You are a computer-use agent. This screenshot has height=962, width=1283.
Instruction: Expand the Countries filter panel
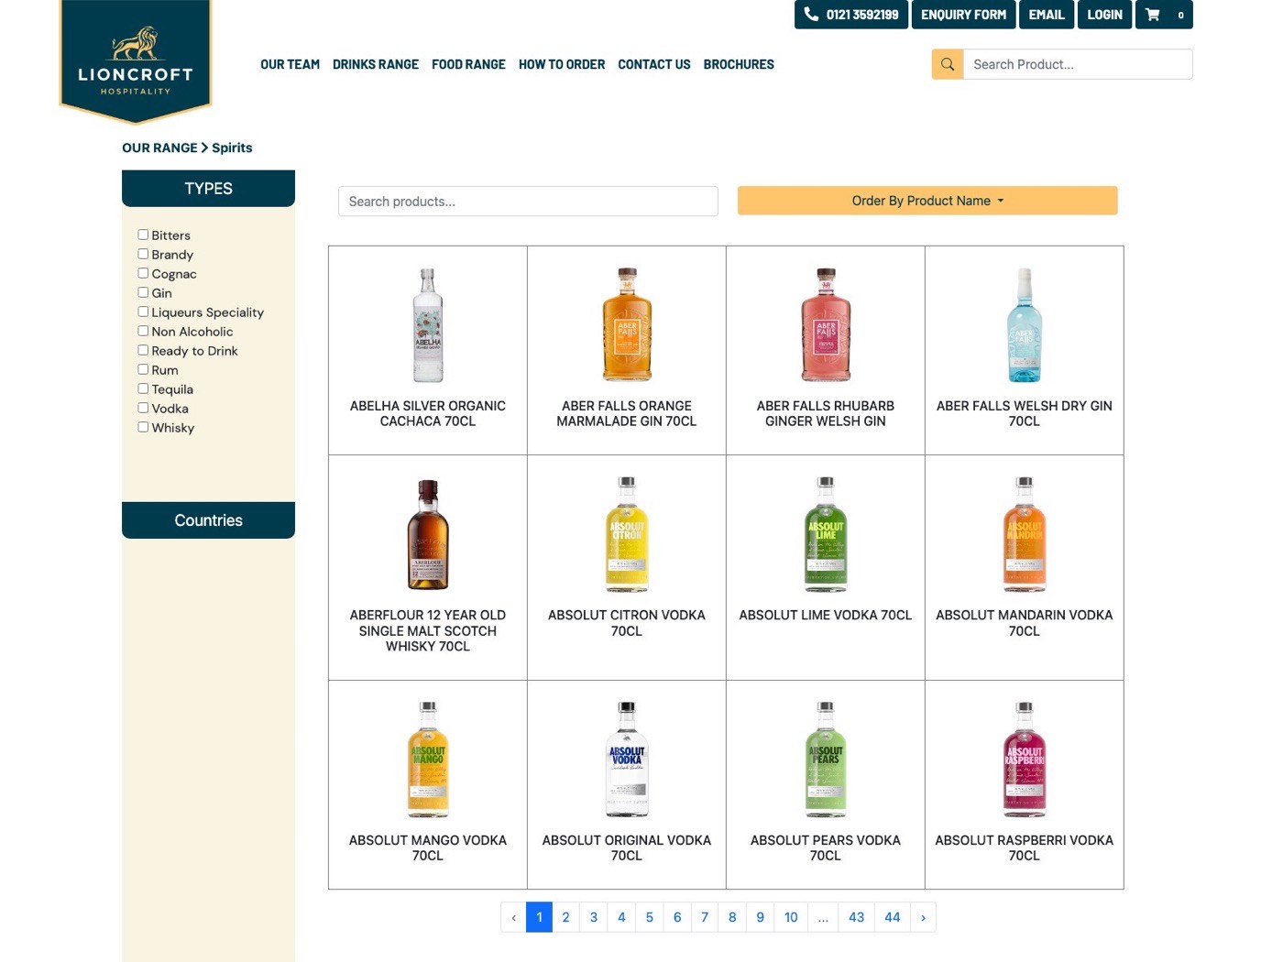pyautogui.click(x=208, y=520)
